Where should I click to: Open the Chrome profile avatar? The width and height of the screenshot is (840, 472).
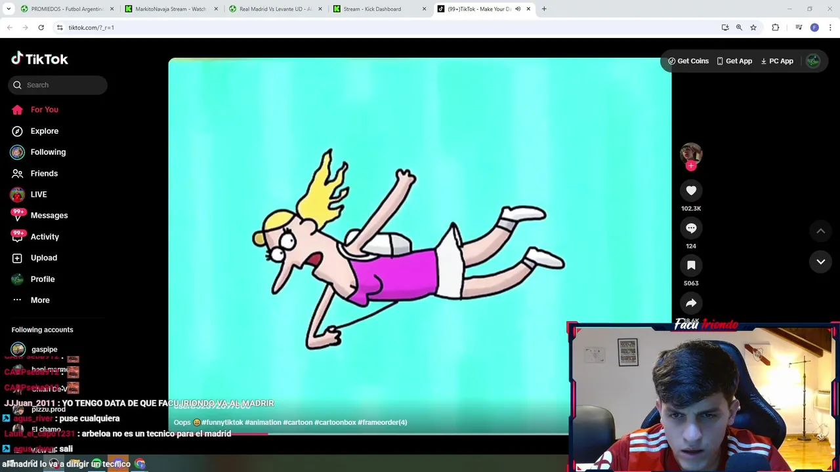click(814, 28)
